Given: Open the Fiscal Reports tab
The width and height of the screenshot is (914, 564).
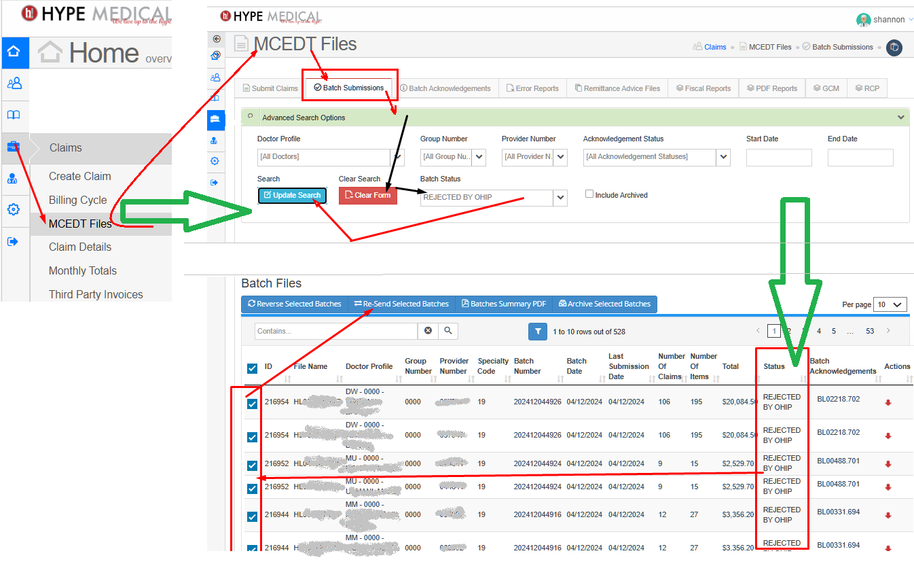Looking at the screenshot, I should [x=703, y=88].
